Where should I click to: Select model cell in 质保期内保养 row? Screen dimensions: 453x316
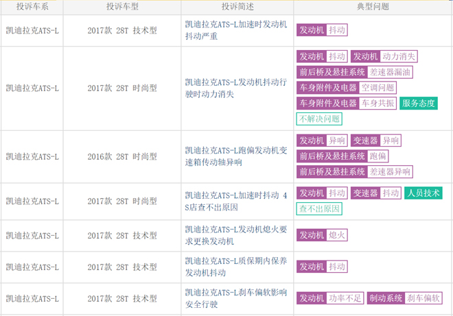tap(122, 267)
